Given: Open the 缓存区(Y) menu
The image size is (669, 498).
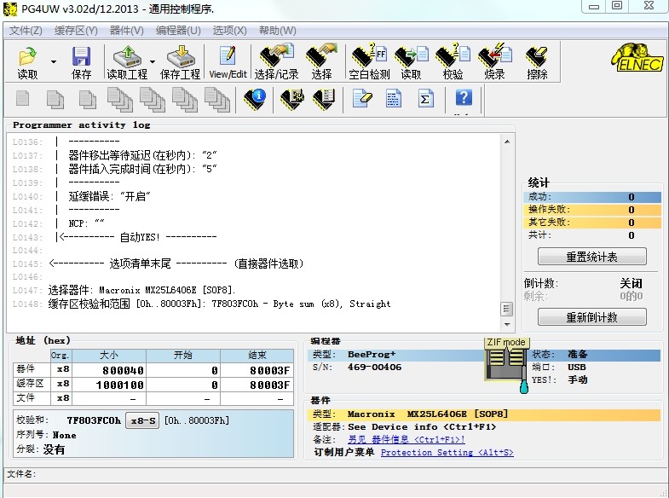Looking at the screenshot, I should [76, 31].
